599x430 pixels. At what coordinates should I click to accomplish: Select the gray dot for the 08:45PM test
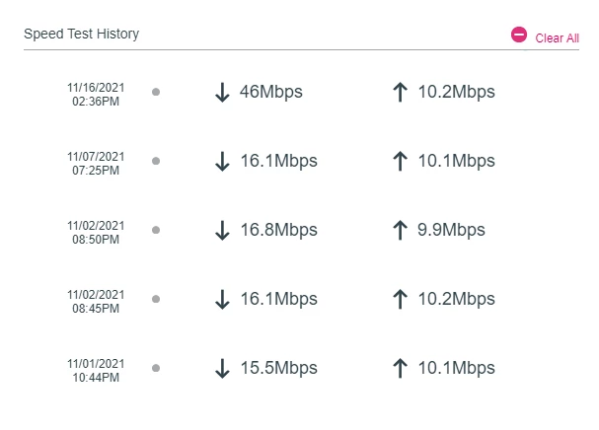156,299
